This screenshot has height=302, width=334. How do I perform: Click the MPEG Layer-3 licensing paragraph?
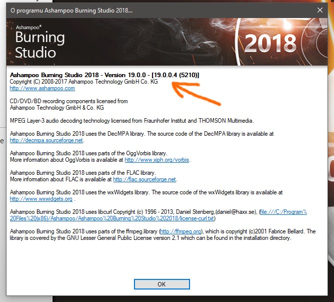(x=131, y=121)
